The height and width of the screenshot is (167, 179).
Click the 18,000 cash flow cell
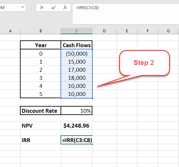click(x=77, y=78)
